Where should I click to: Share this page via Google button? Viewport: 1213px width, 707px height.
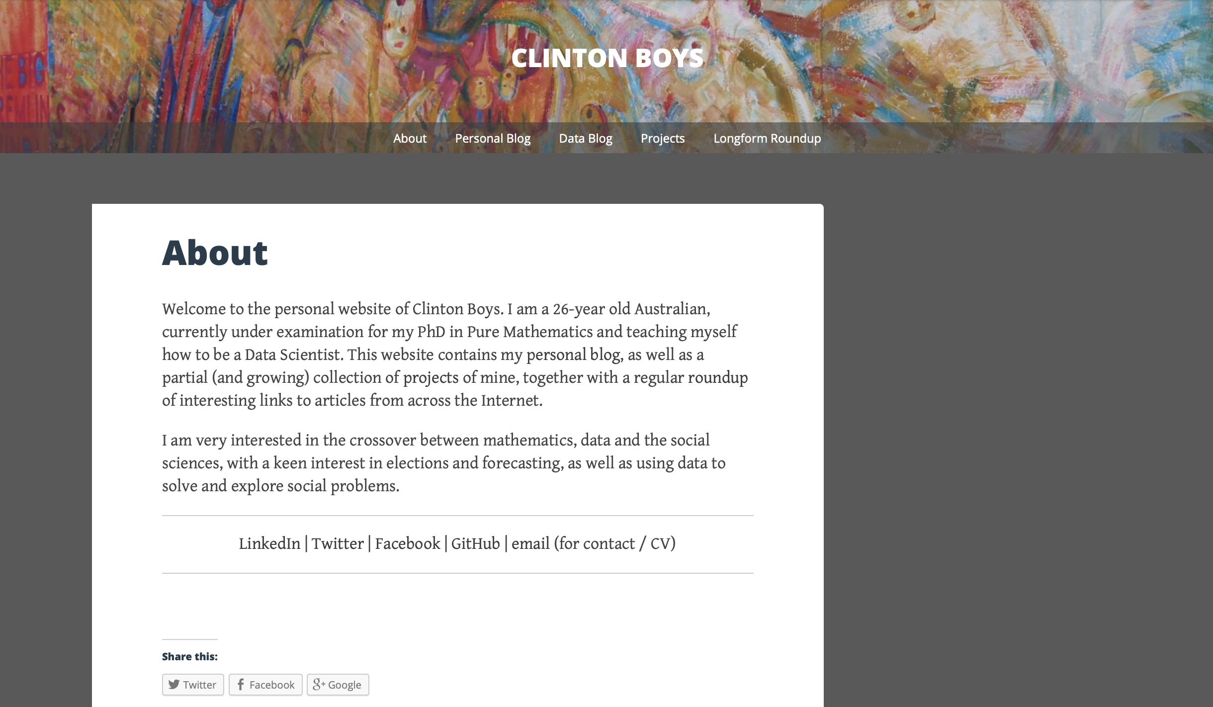click(x=338, y=685)
